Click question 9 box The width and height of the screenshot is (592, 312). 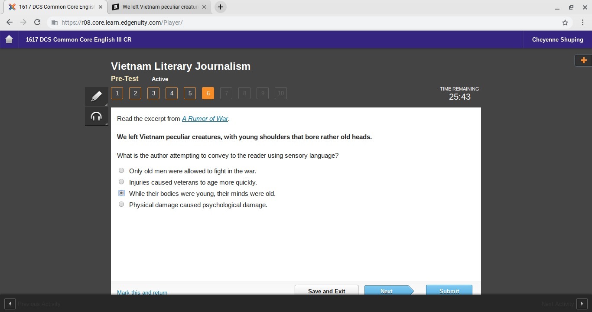coord(263,93)
